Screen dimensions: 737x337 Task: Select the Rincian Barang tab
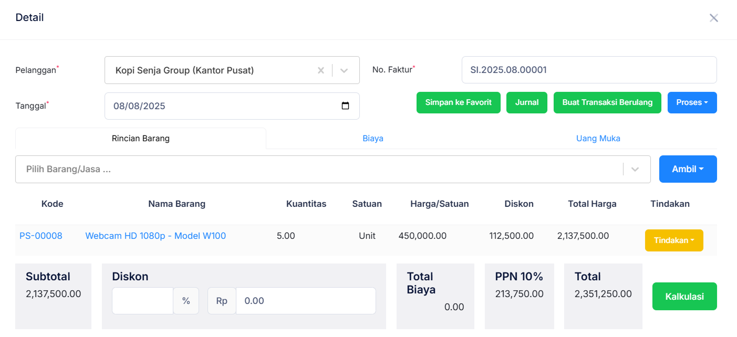pyautogui.click(x=140, y=138)
